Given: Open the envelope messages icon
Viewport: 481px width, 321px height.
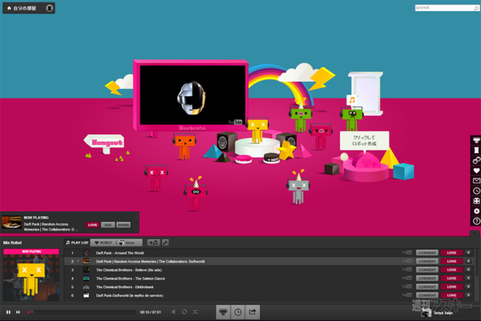Looking at the screenshot, I should pyautogui.click(x=476, y=181).
